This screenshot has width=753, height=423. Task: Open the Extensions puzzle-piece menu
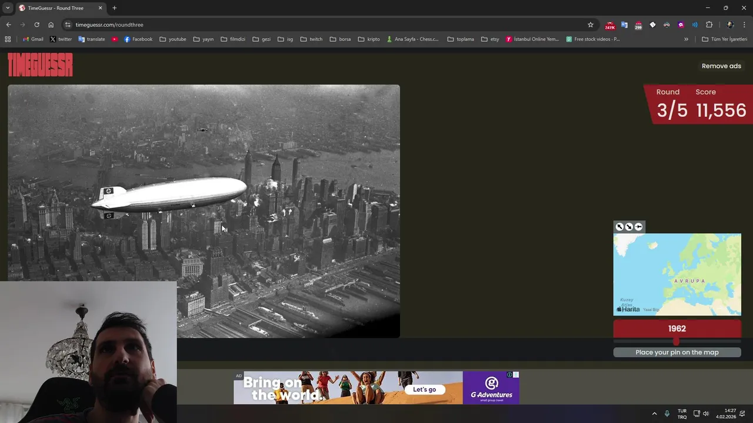pyautogui.click(x=709, y=25)
